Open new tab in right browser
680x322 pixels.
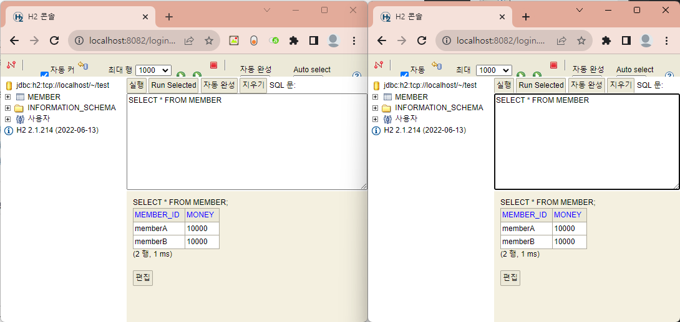pos(526,17)
